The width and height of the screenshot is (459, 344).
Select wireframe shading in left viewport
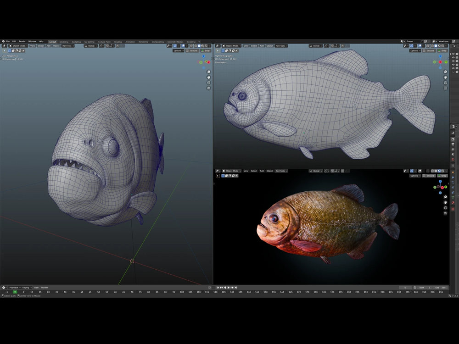tap(196, 46)
